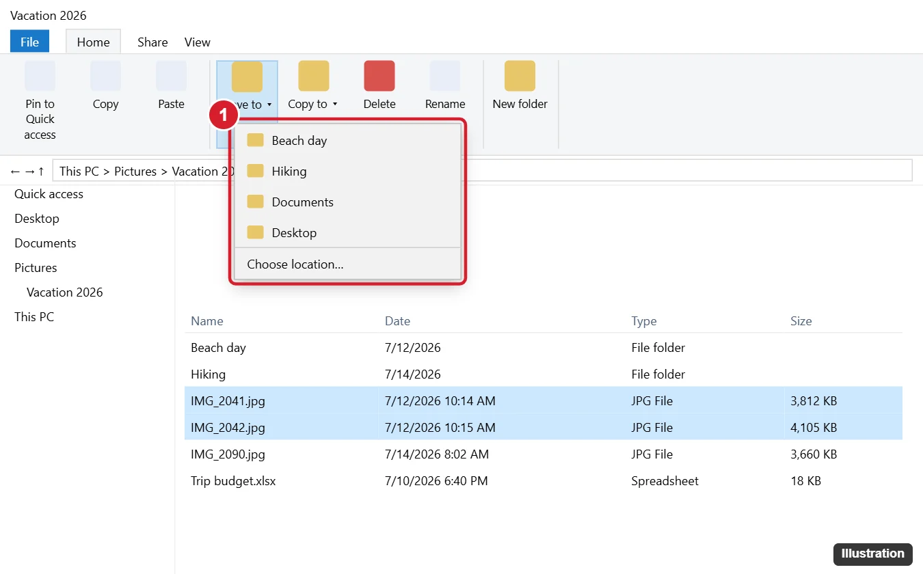Switch to the View ribbon tab

tap(198, 42)
